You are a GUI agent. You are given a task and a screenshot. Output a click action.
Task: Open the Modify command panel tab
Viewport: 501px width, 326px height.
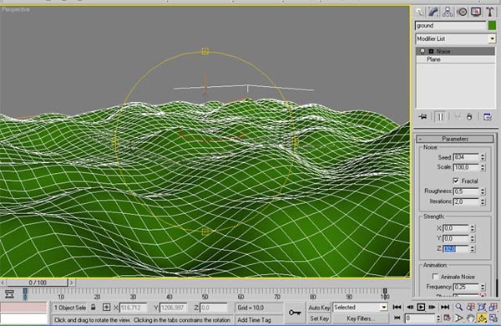[x=433, y=13]
